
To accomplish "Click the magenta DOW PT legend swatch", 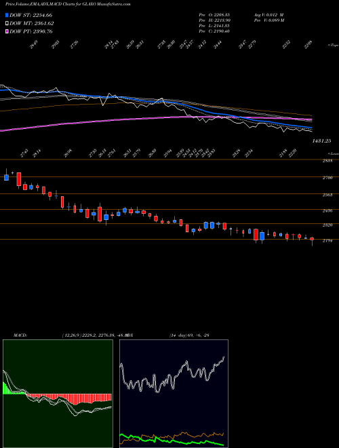I will 7,31.
